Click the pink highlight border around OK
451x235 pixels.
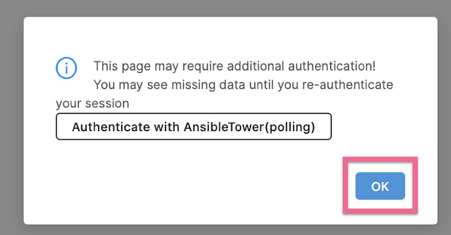(380, 159)
